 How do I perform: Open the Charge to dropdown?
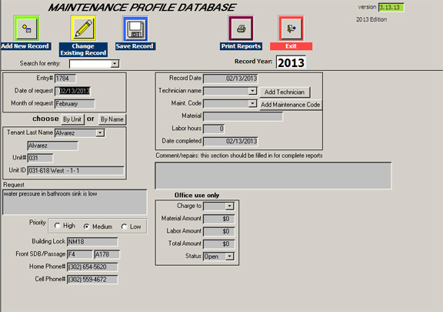click(x=229, y=206)
